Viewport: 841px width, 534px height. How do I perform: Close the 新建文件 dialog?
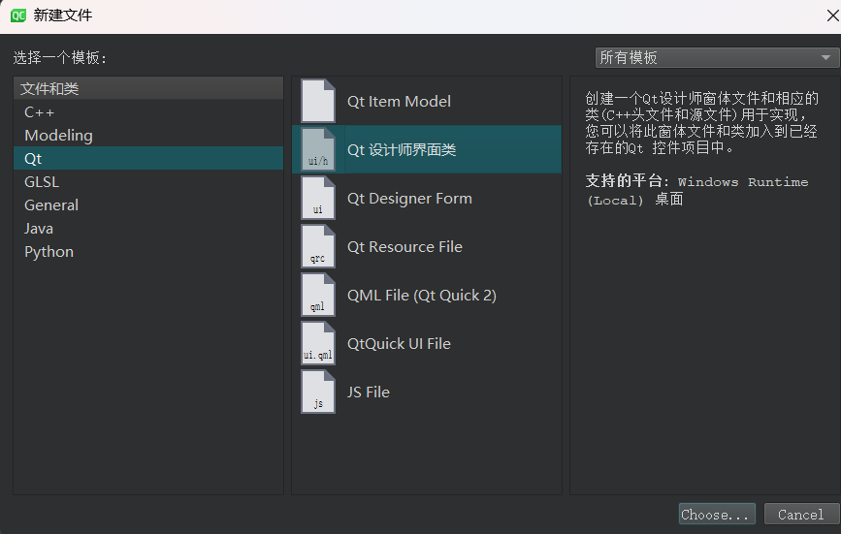(x=832, y=16)
